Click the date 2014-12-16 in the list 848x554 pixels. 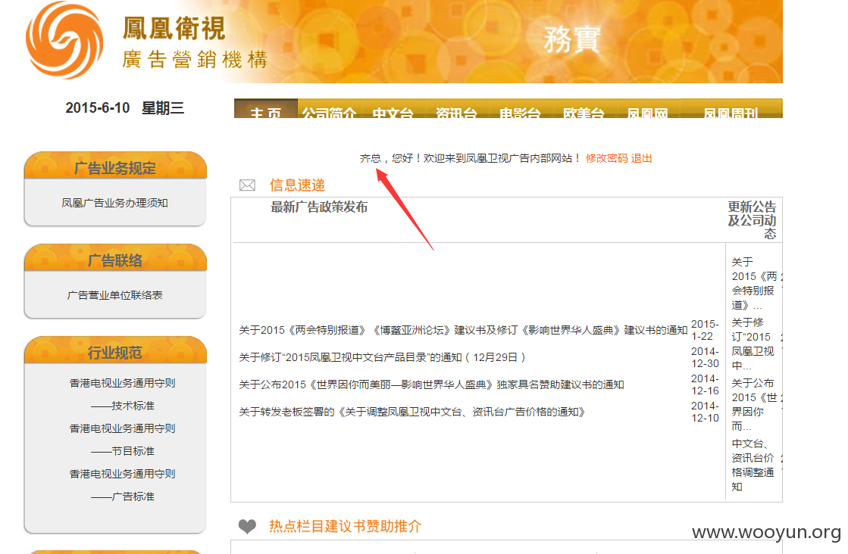point(705,384)
